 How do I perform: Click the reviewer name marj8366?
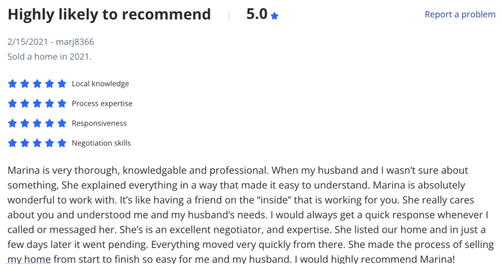[75, 42]
